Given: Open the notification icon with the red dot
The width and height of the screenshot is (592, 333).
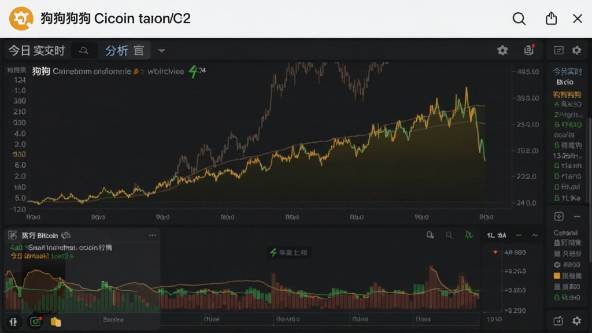Looking at the screenshot, I should click(529, 50).
